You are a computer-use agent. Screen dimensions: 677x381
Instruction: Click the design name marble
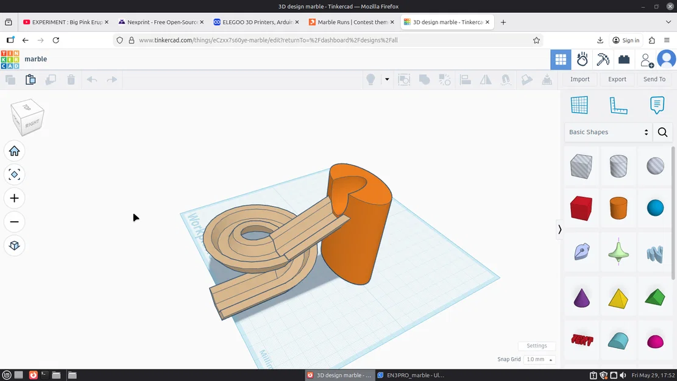[36, 59]
